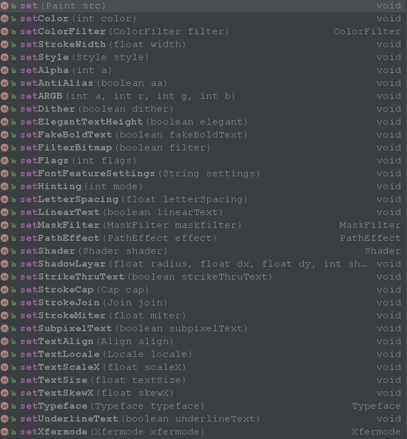Choose setColorFilter returning ColorFilter
Image resolution: width=407 pixels, height=439 pixels.
coord(203,31)
